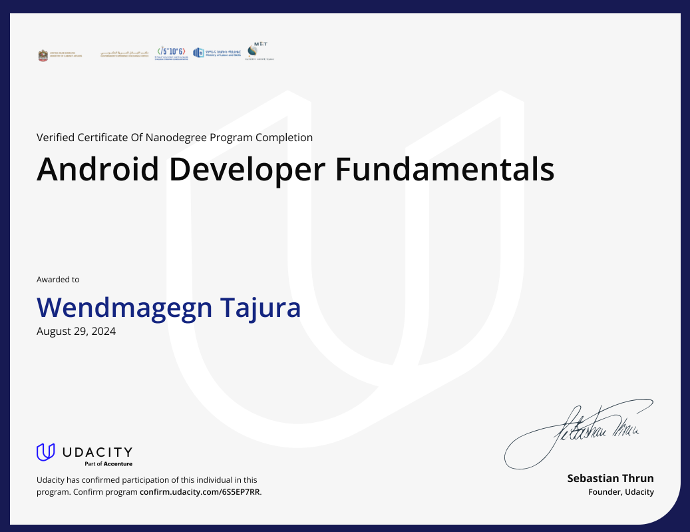
Task: Click the Founder, Udacity caption
Action: point(621,492)
